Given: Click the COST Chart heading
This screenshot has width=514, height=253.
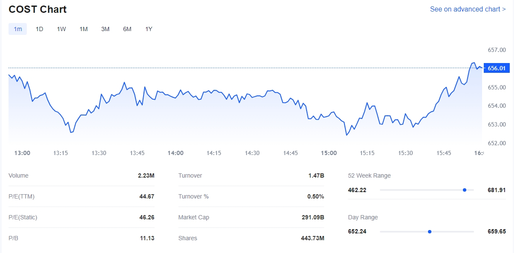Looking at the screenshot, I should click(x=37, y=9).
